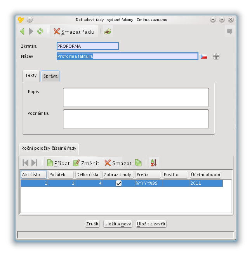252x256 pixels.
Task: Switch to the Texty tab
Action: click(x=31, y=76)
